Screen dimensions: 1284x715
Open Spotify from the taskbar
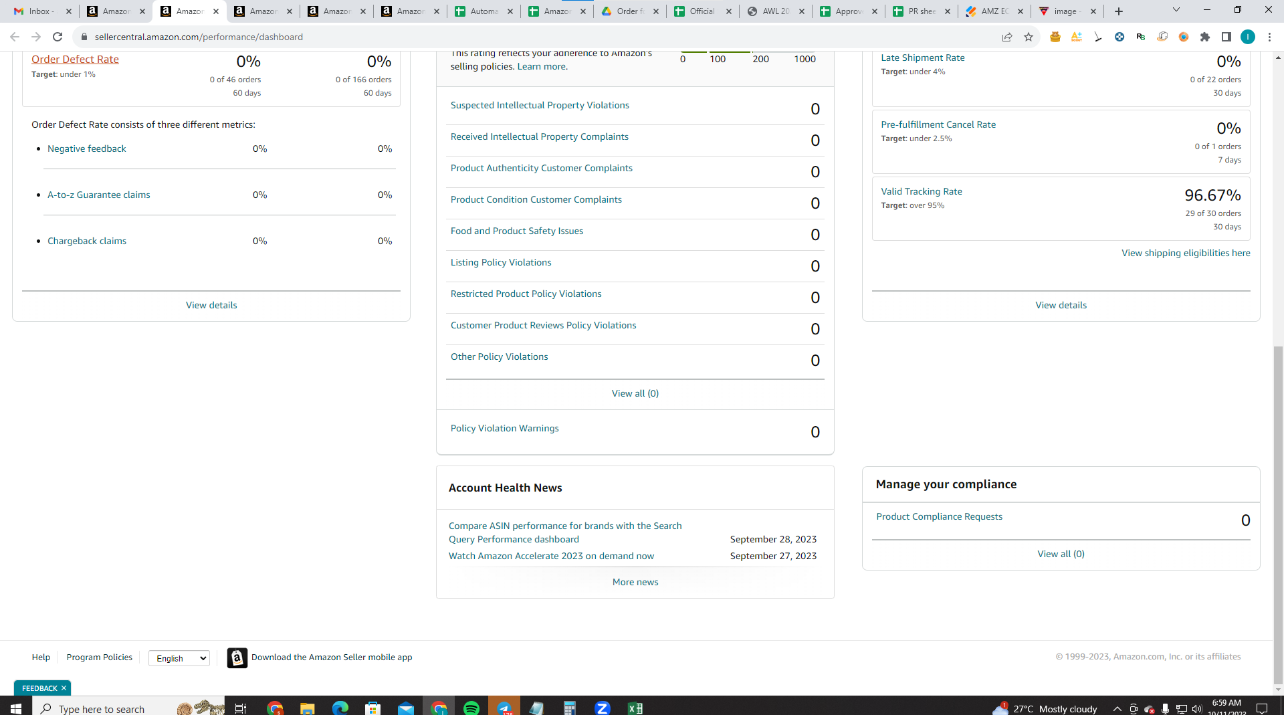471,708
